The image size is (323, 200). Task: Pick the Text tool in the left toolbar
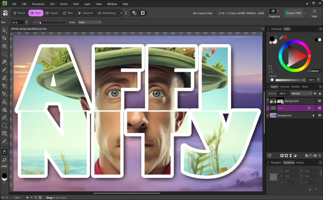[4, 133]
